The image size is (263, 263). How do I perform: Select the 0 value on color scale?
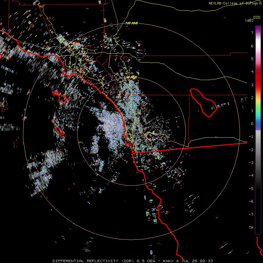coord(252,124)
